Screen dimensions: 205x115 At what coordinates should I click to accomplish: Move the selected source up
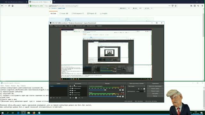pyautogui.click(x=79, y=98)
